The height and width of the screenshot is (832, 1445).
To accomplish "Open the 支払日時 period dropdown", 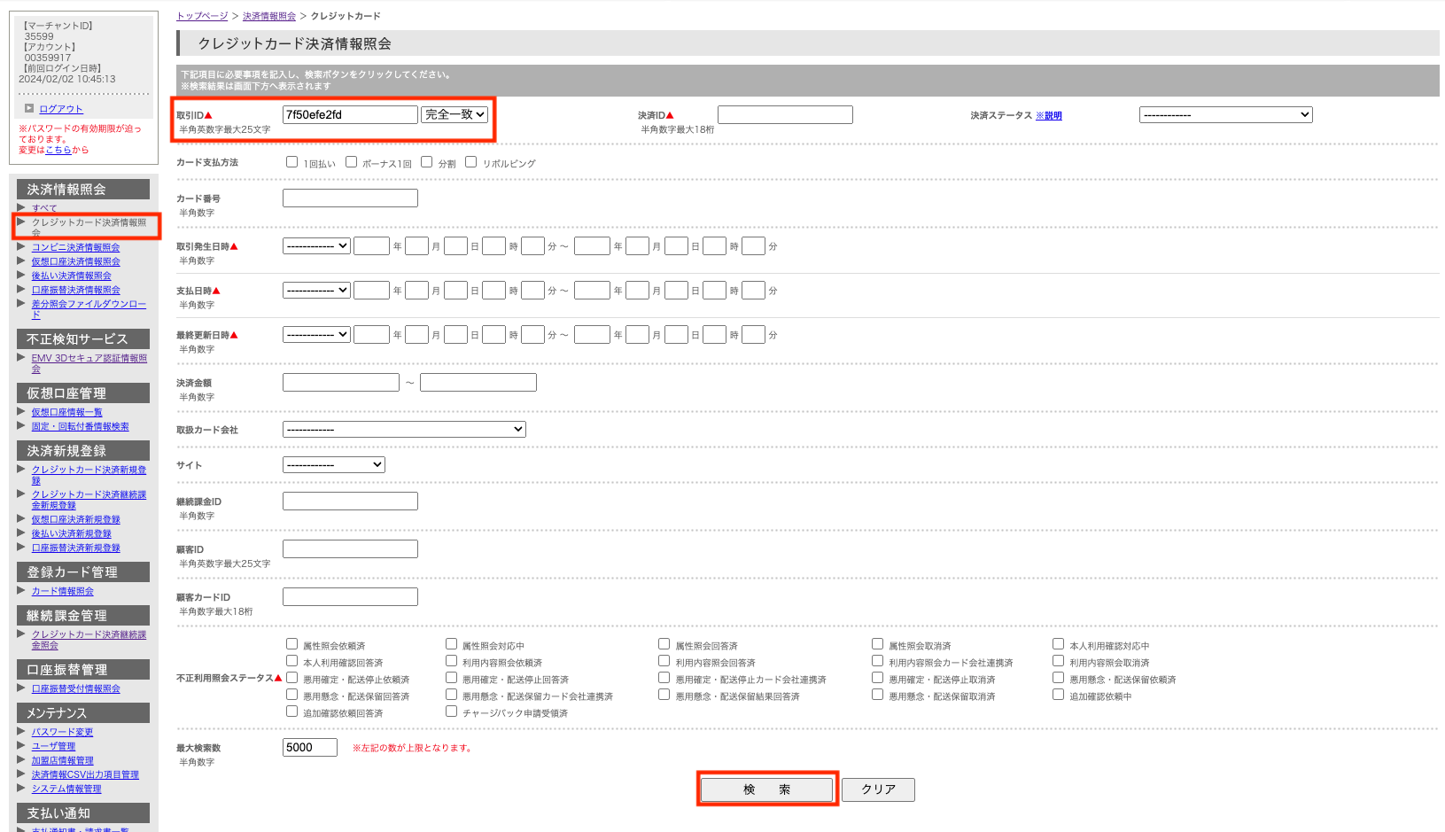I will [x=316, y=290].
